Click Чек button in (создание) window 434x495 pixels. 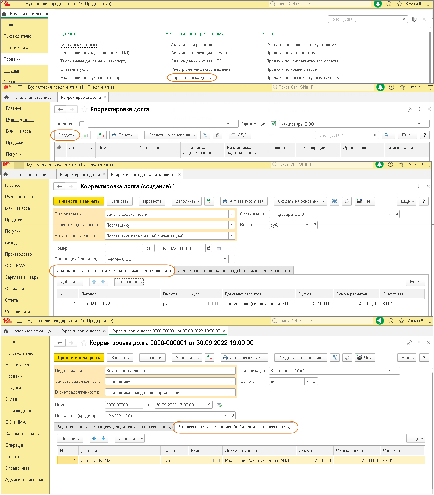click(364, 201)
